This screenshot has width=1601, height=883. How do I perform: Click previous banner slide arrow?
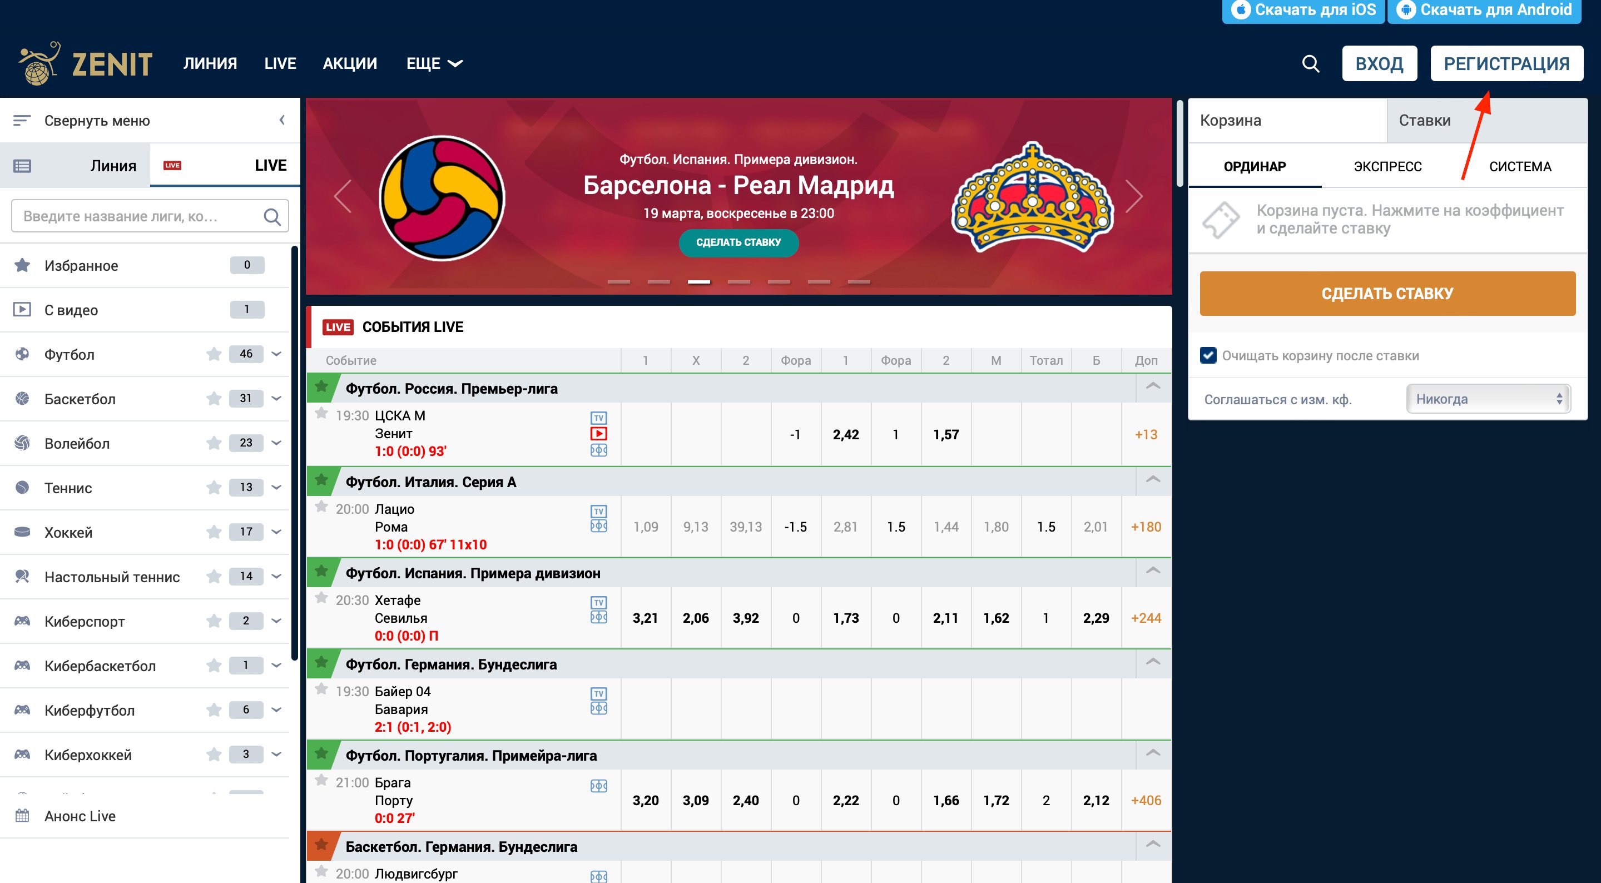[x=343, y=196]
